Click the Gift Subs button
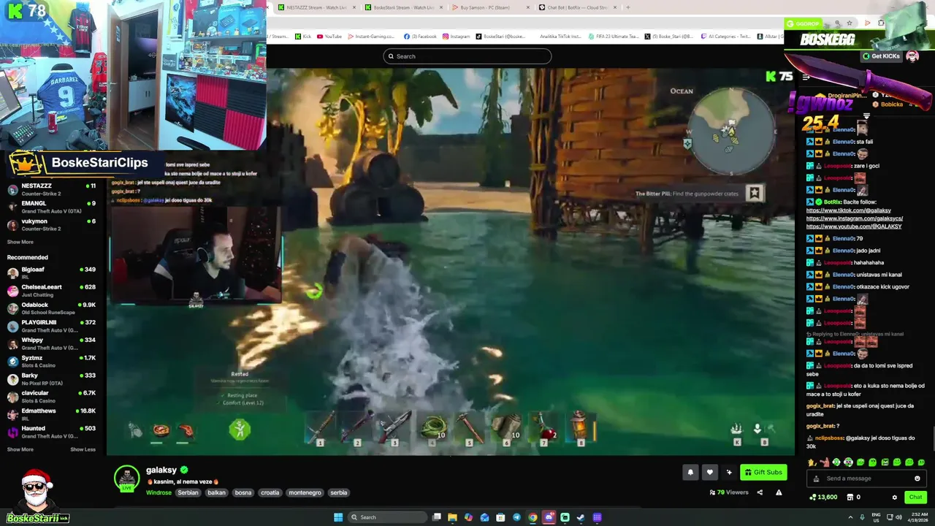Screen dimensions: 935x526 tap(763, 473)
